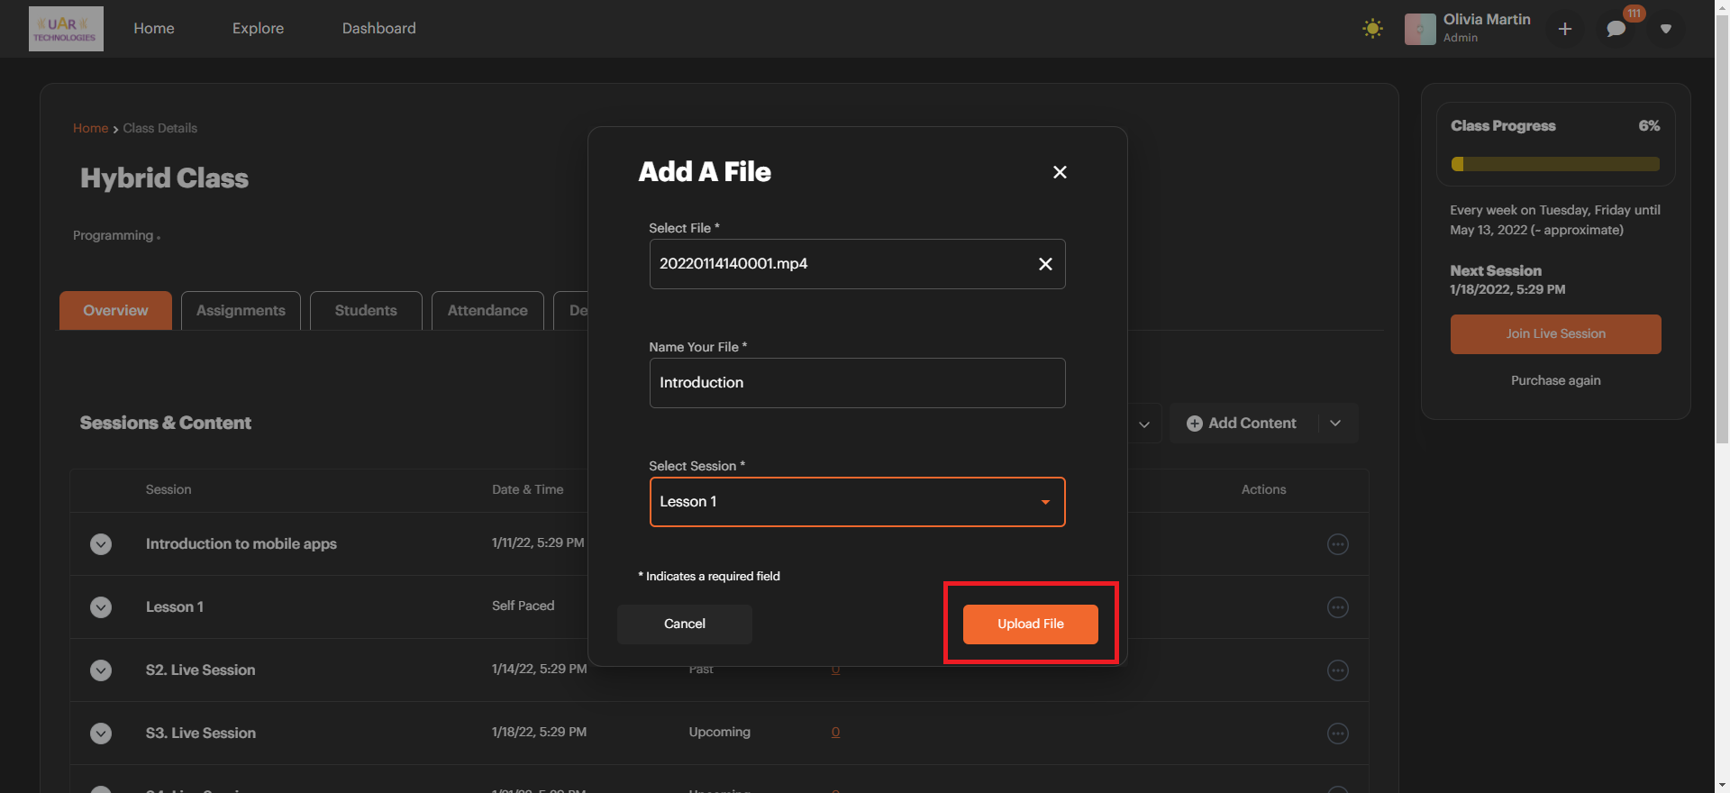Switch to the Students tab
Screen dimensions: 1730x793
366,311
